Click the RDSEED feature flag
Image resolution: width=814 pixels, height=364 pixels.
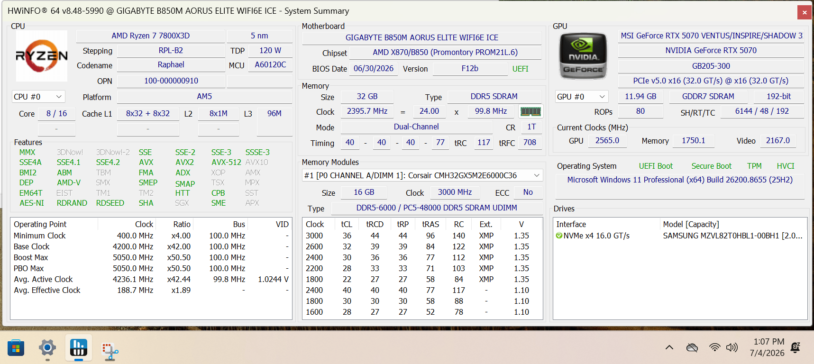tap(110, 203)
